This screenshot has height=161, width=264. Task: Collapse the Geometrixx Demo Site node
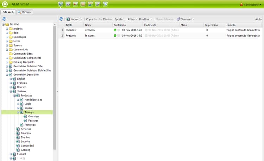(x=7, y=75)
